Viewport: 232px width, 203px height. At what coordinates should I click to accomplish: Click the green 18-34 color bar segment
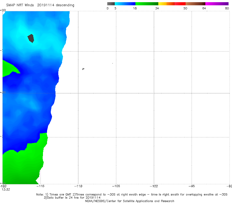coord(147,4)
